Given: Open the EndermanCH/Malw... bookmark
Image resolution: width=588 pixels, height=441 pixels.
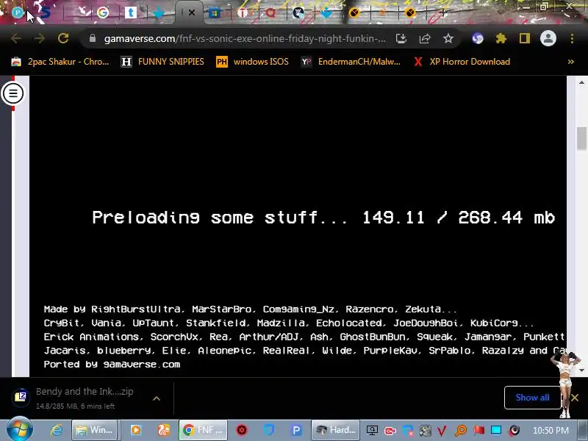Looking at the screenshot, I should [351, 62].
